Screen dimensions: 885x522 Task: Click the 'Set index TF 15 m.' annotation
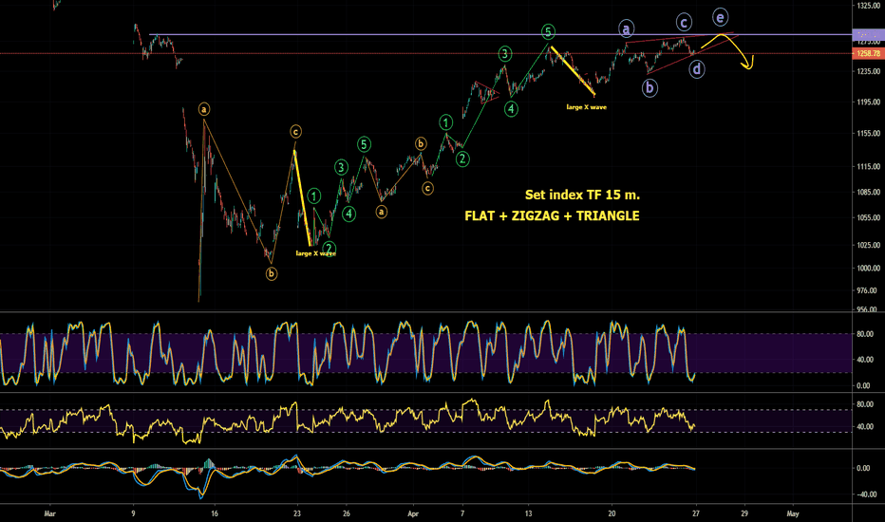pyautogui.click(x=582, y=195)
